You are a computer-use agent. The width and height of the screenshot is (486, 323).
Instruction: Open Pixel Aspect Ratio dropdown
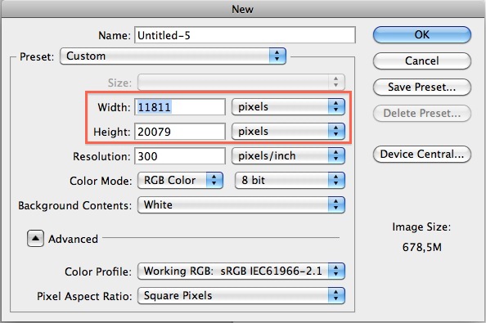(x=241, y=296)
